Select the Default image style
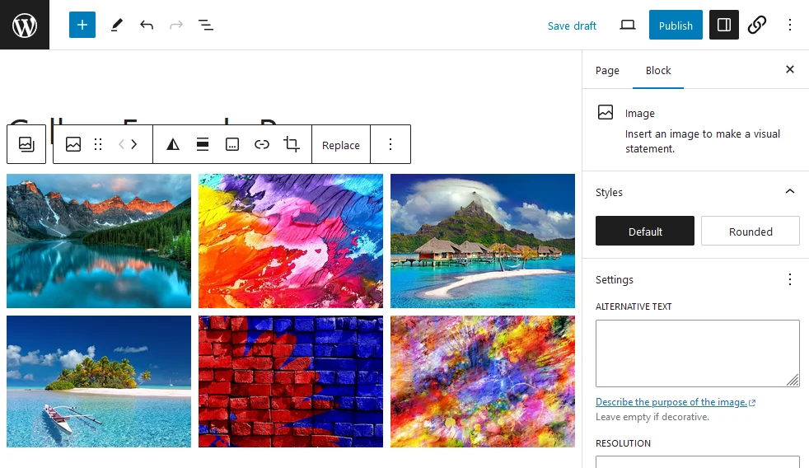The width and height of the screenshot is (809, 468). click(645, 232)
